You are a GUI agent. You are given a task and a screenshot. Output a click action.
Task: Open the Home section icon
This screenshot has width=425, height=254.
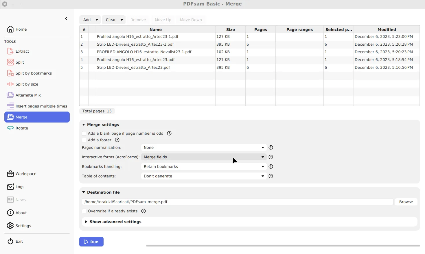[10, 29]
